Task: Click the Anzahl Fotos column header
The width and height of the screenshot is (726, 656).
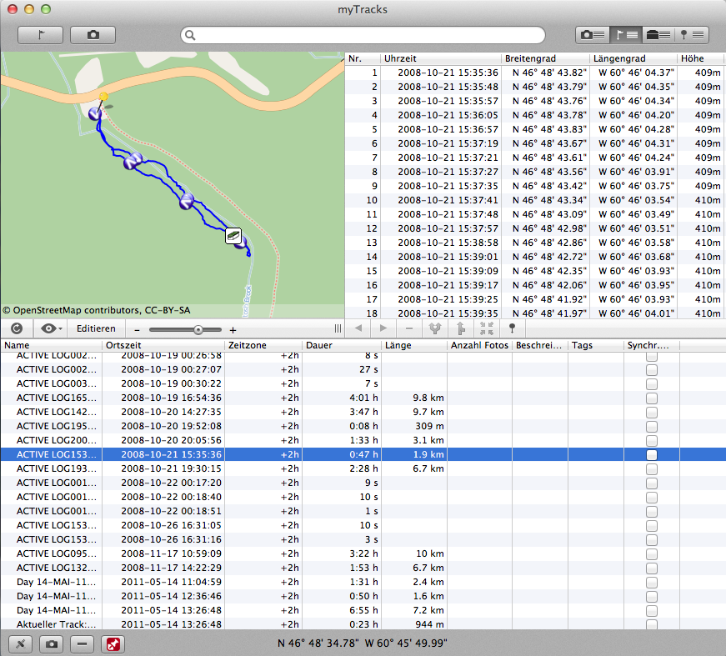Action: coord(479,345)
